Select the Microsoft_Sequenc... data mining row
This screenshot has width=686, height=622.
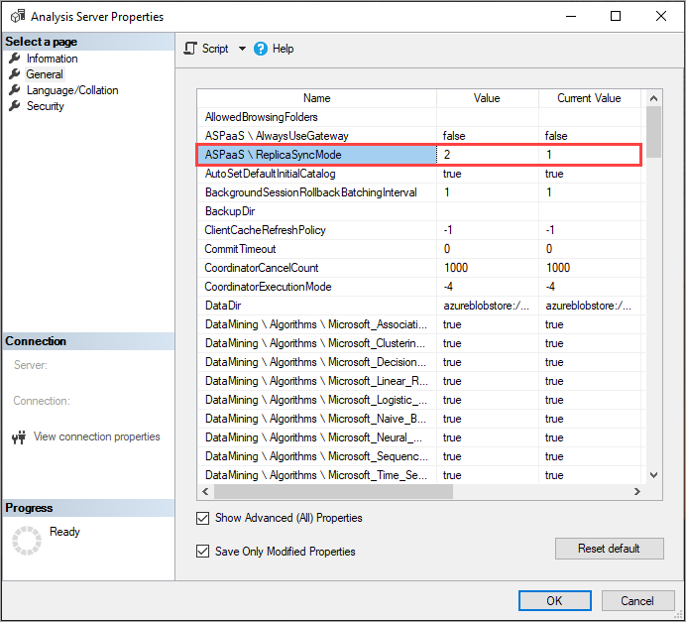(418, 456)
